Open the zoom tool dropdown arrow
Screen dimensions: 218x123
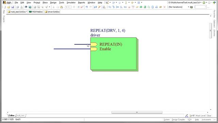tap(49, 7)
